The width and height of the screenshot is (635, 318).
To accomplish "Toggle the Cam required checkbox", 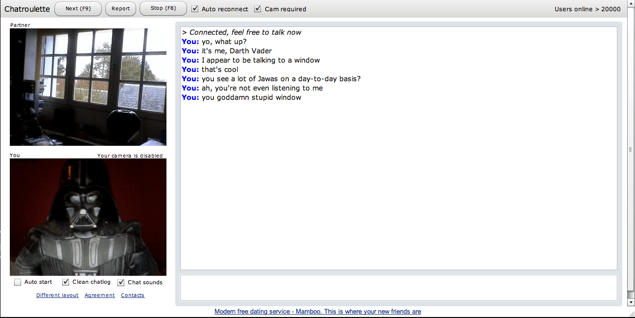I will click(x=258, y=9).
